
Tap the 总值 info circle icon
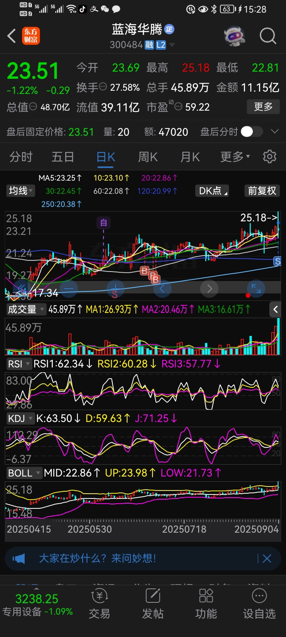[x=33, y=106]
